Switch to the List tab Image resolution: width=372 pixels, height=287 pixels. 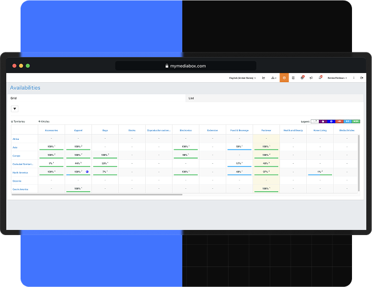coord(191,98)
